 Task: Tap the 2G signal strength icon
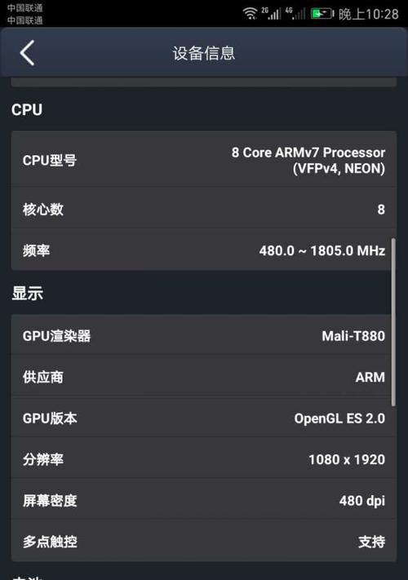[271, 13]
